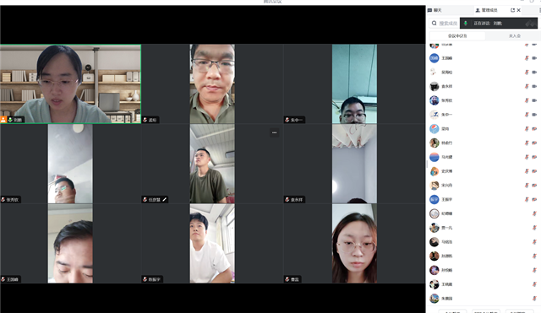Screen dimensions: 541x313
Task: Toggle camera for 朱中一 in member list
Action: [534, 115]
